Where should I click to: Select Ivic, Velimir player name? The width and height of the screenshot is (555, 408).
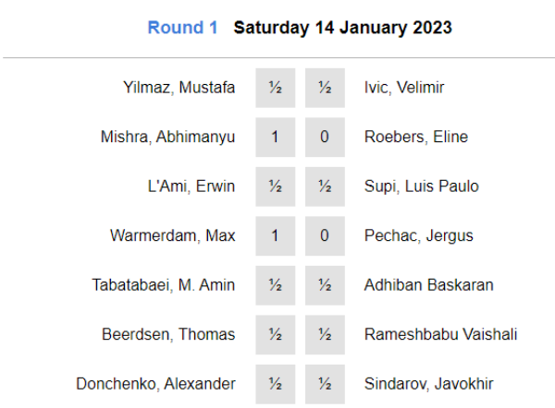[404, 88]
